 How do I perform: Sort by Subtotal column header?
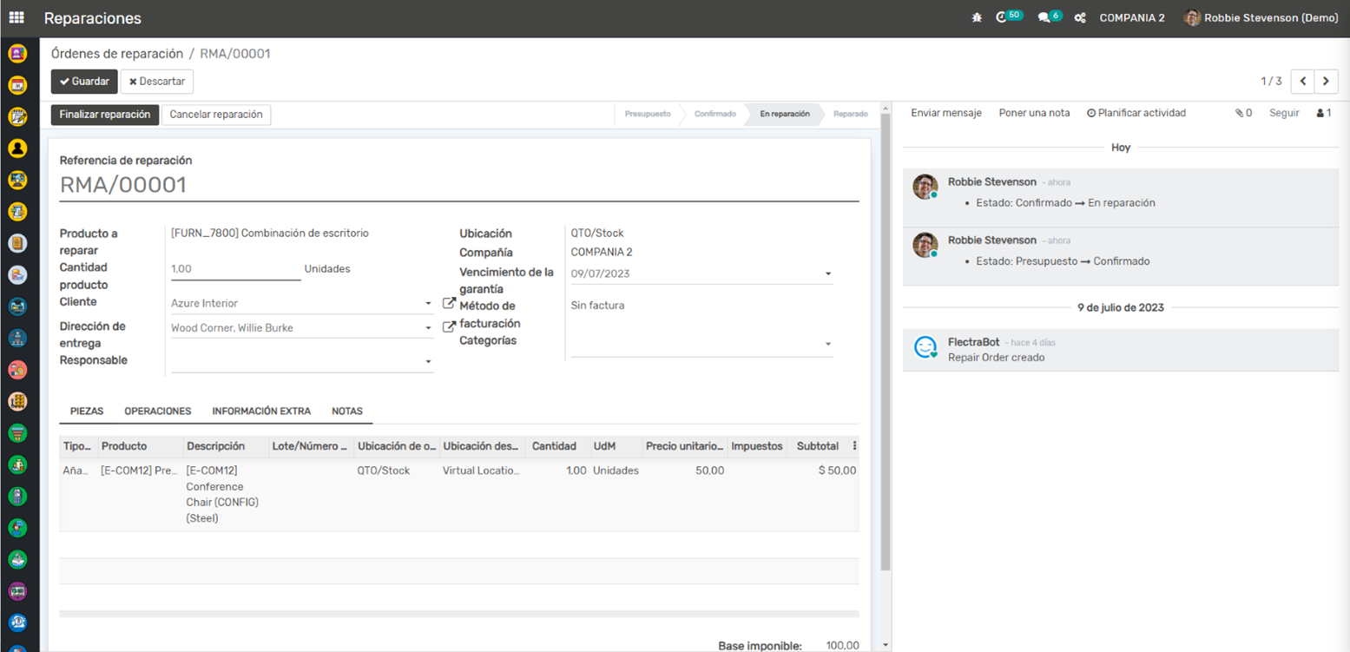pos(818,446)
